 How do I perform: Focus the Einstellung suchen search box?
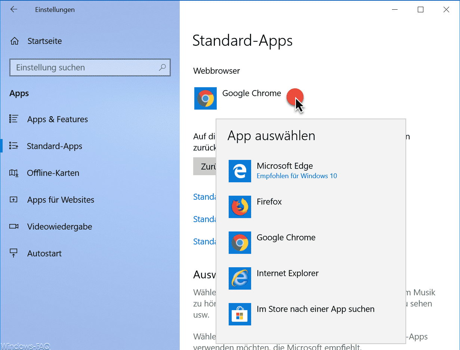pos(90,67)
